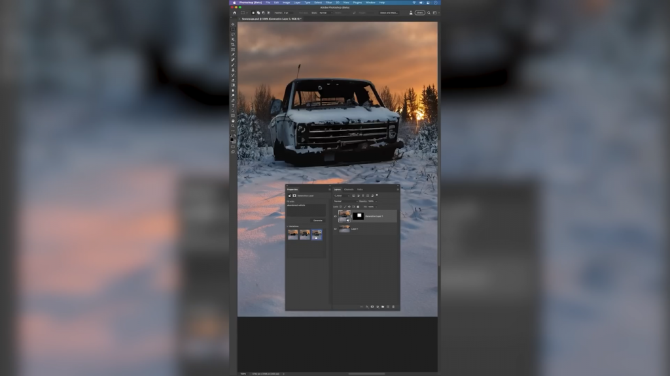The height and width of the screenshot is (376, 670).
Task: Select the Spot Healing Brush tool
Action: coord(233,59)
